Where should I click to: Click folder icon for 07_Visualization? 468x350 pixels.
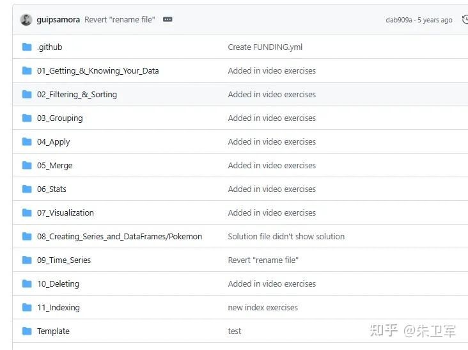pos(27,212)
